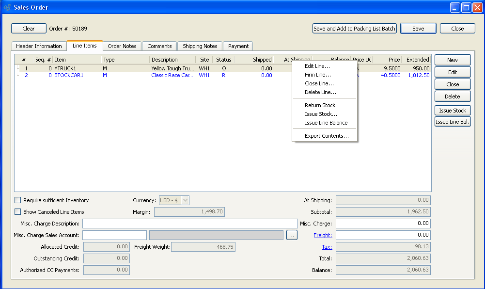Minimize the Sales Order window
Image resolution: width=485 pixels, height=289 pixels.
tap(455, 7)
